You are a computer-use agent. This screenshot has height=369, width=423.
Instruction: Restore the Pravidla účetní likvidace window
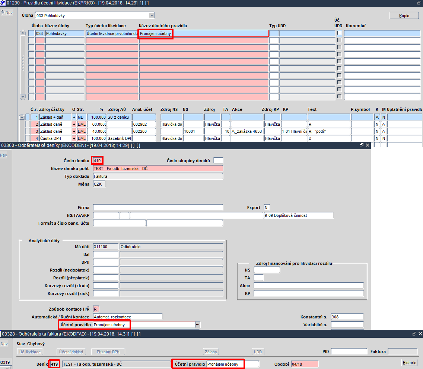(x=419, y=3)
